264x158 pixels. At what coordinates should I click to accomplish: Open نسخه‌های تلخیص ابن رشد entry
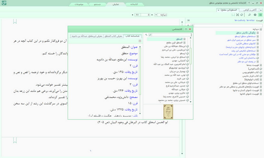243,51
